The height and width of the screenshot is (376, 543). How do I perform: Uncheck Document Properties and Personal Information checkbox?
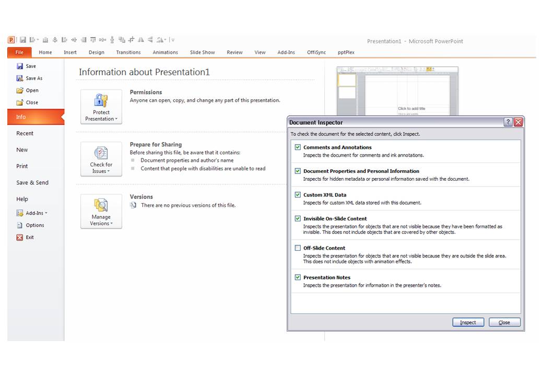pyautogui.click(x=298, y=171)
